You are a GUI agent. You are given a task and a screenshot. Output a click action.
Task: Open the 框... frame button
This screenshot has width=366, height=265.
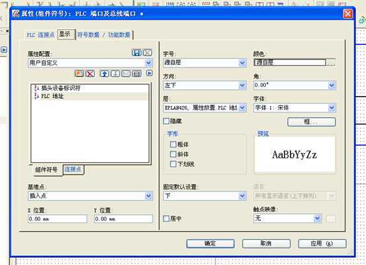pyautogui.click(x=311, y=122)
